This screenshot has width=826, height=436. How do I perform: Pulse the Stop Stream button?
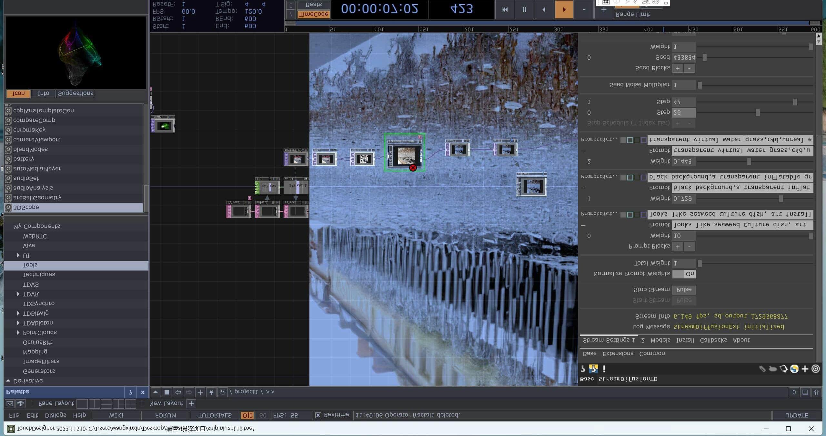684,289
